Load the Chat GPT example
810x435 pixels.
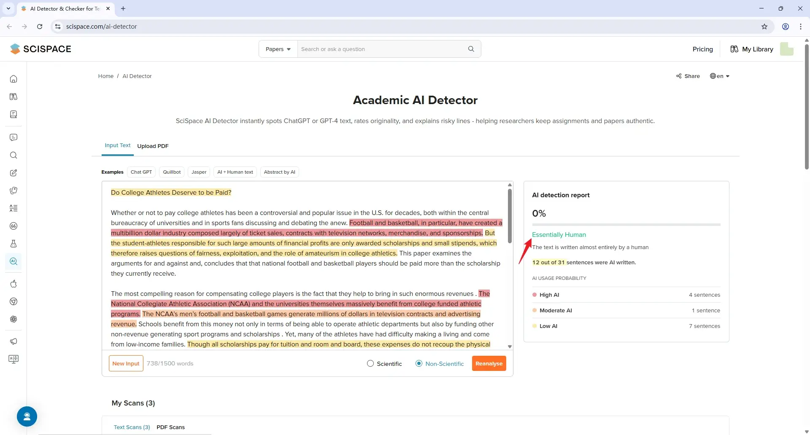coord(141,172)
